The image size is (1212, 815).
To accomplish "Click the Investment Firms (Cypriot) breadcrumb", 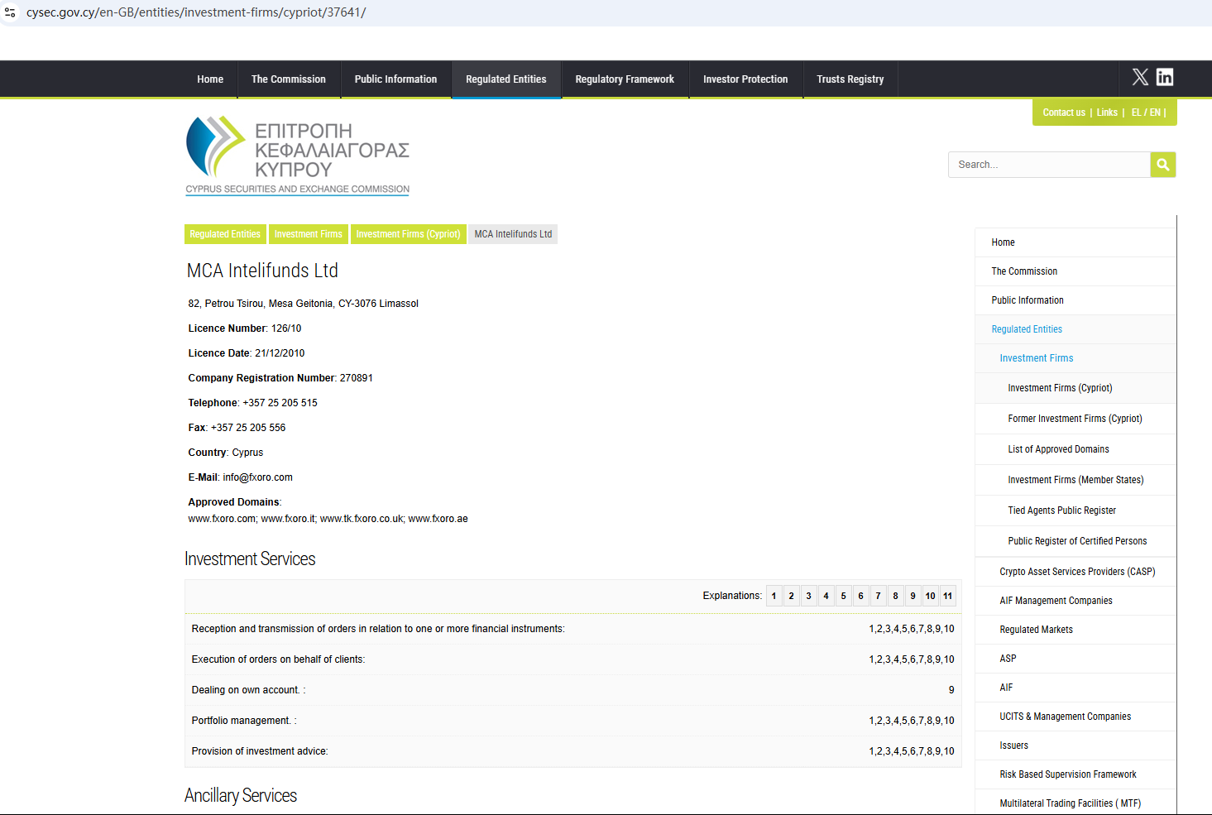I will click(x=409, y=234).
